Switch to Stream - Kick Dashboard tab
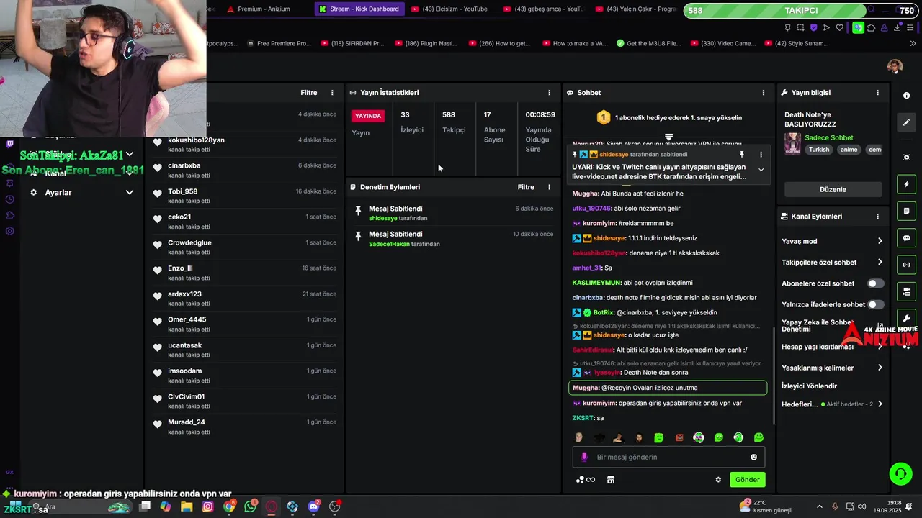The image size is (922, 518). tap(358, 9)
